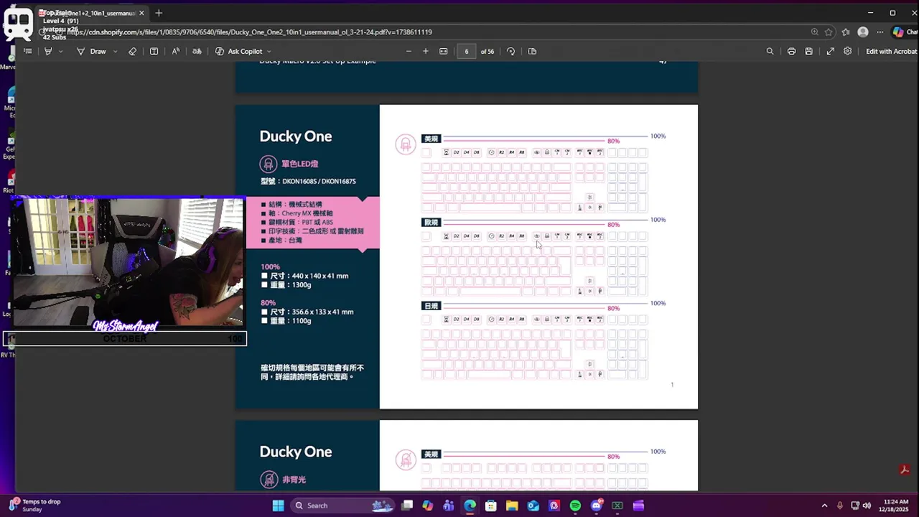Select the Erase tool
Screen dimensions: 919x517
click(x=132, y=51)
